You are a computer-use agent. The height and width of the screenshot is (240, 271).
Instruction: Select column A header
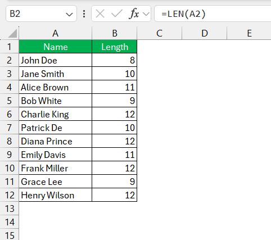[55, 33]
